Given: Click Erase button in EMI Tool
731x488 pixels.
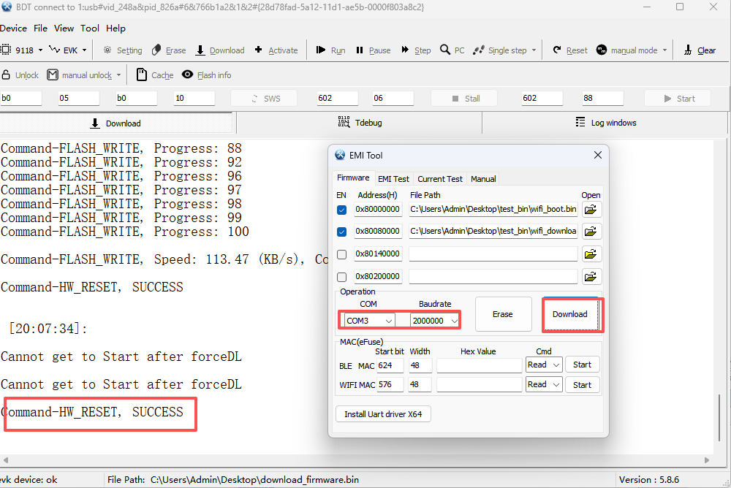Looking at the screenshot, I should tap(503, 314).
